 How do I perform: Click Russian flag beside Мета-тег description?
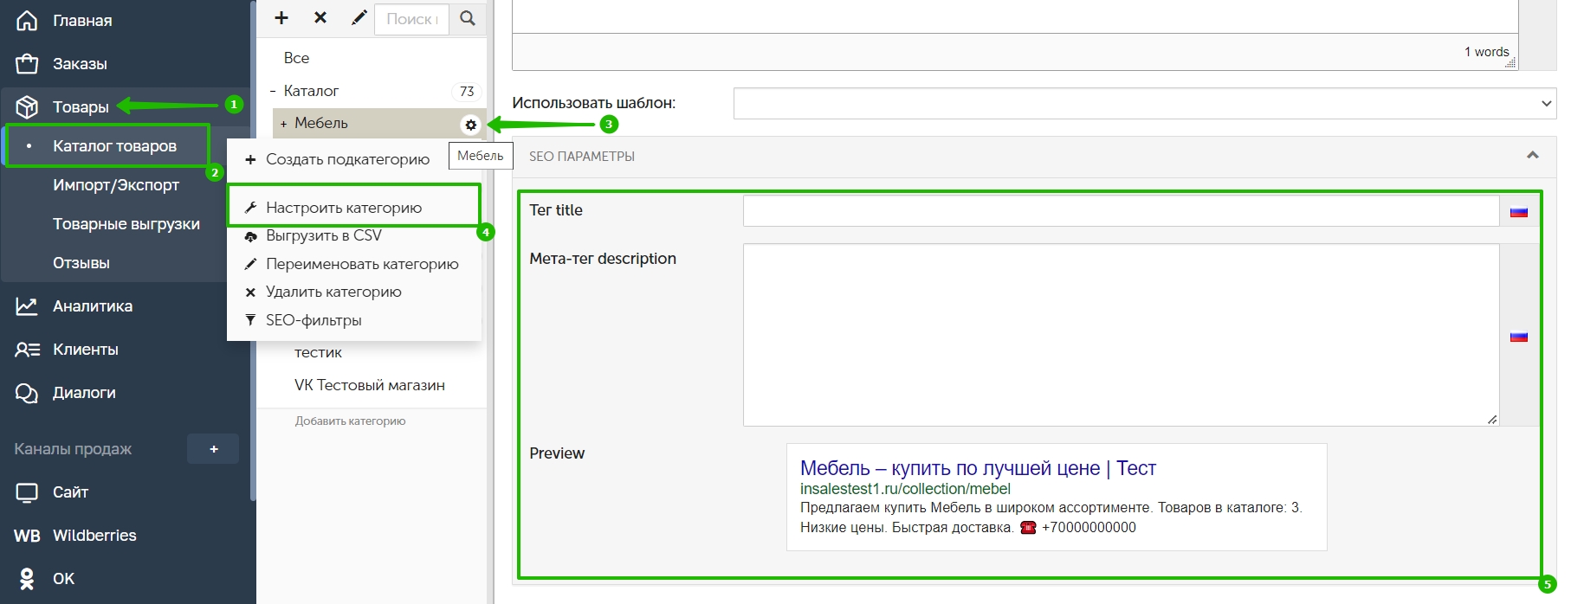click(x=1519, y=337)
